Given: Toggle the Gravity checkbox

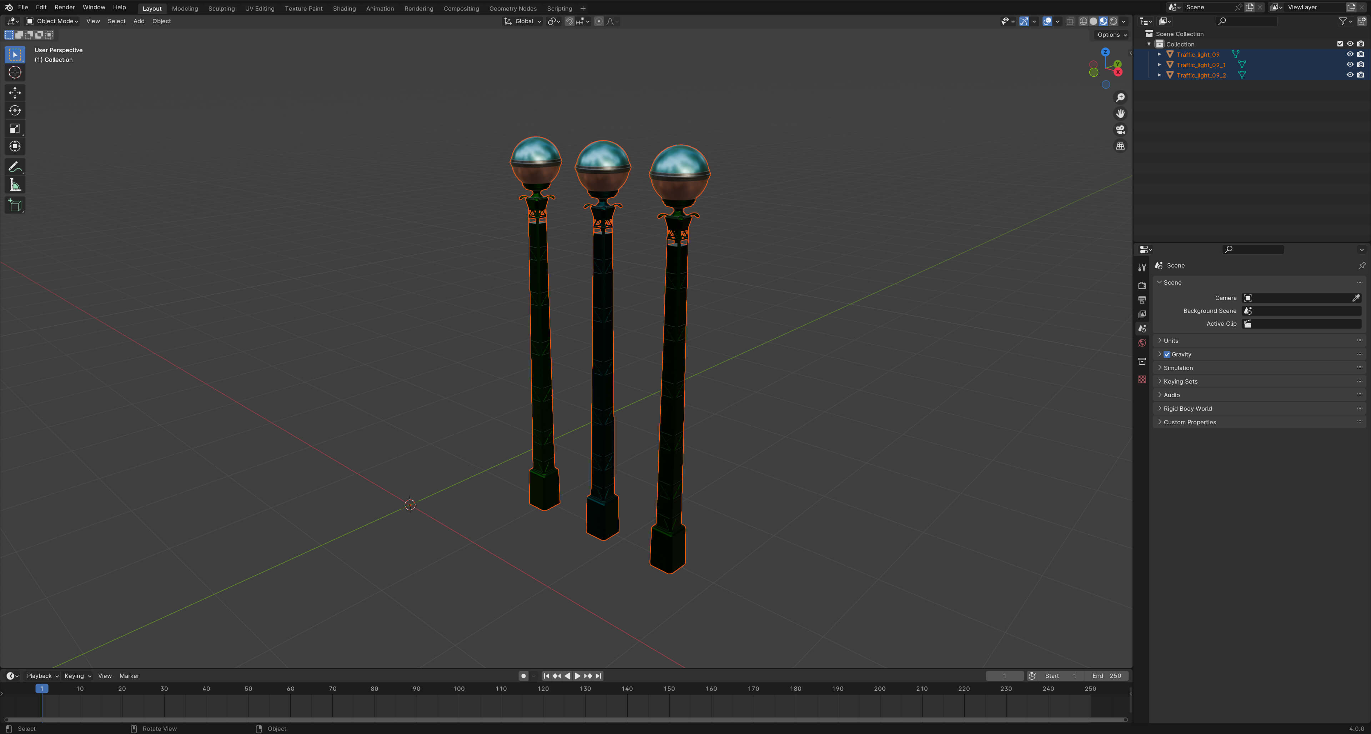Looking at the screenshot, I should point(1167,354).
